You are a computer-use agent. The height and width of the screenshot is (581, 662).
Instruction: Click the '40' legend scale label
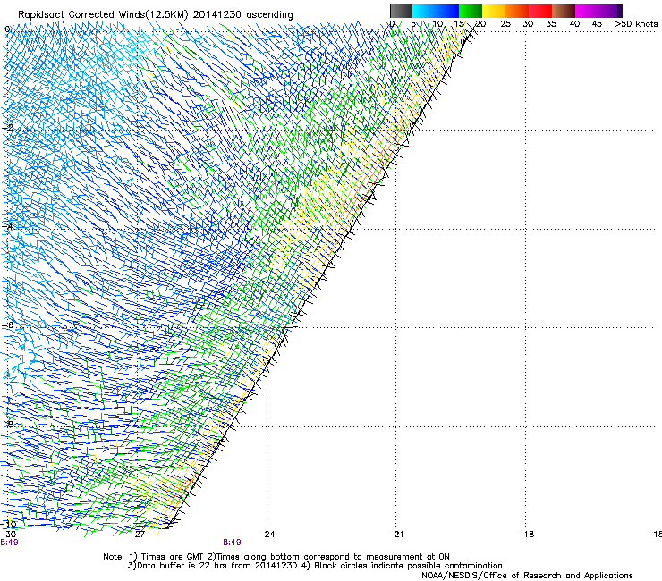point(574,24)
